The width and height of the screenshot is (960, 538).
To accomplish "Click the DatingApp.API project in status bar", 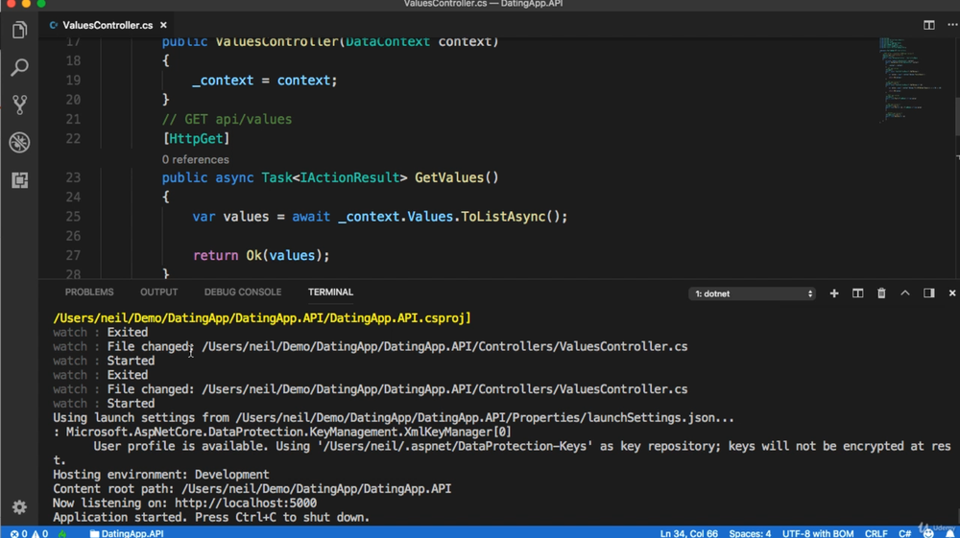I will point(127,533).
